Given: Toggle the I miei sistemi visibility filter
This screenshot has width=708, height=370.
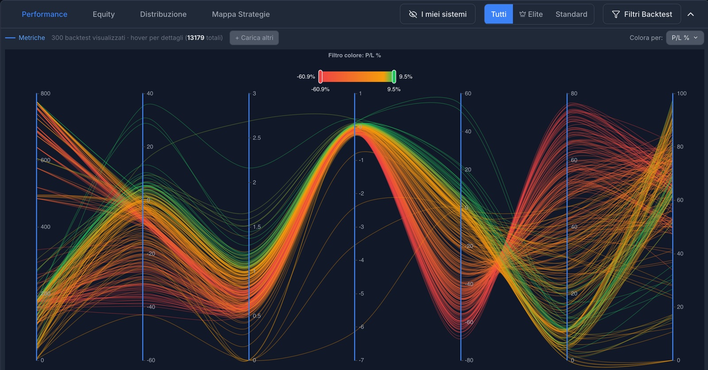Looking at the screenshot, I should tap(438, 14).
